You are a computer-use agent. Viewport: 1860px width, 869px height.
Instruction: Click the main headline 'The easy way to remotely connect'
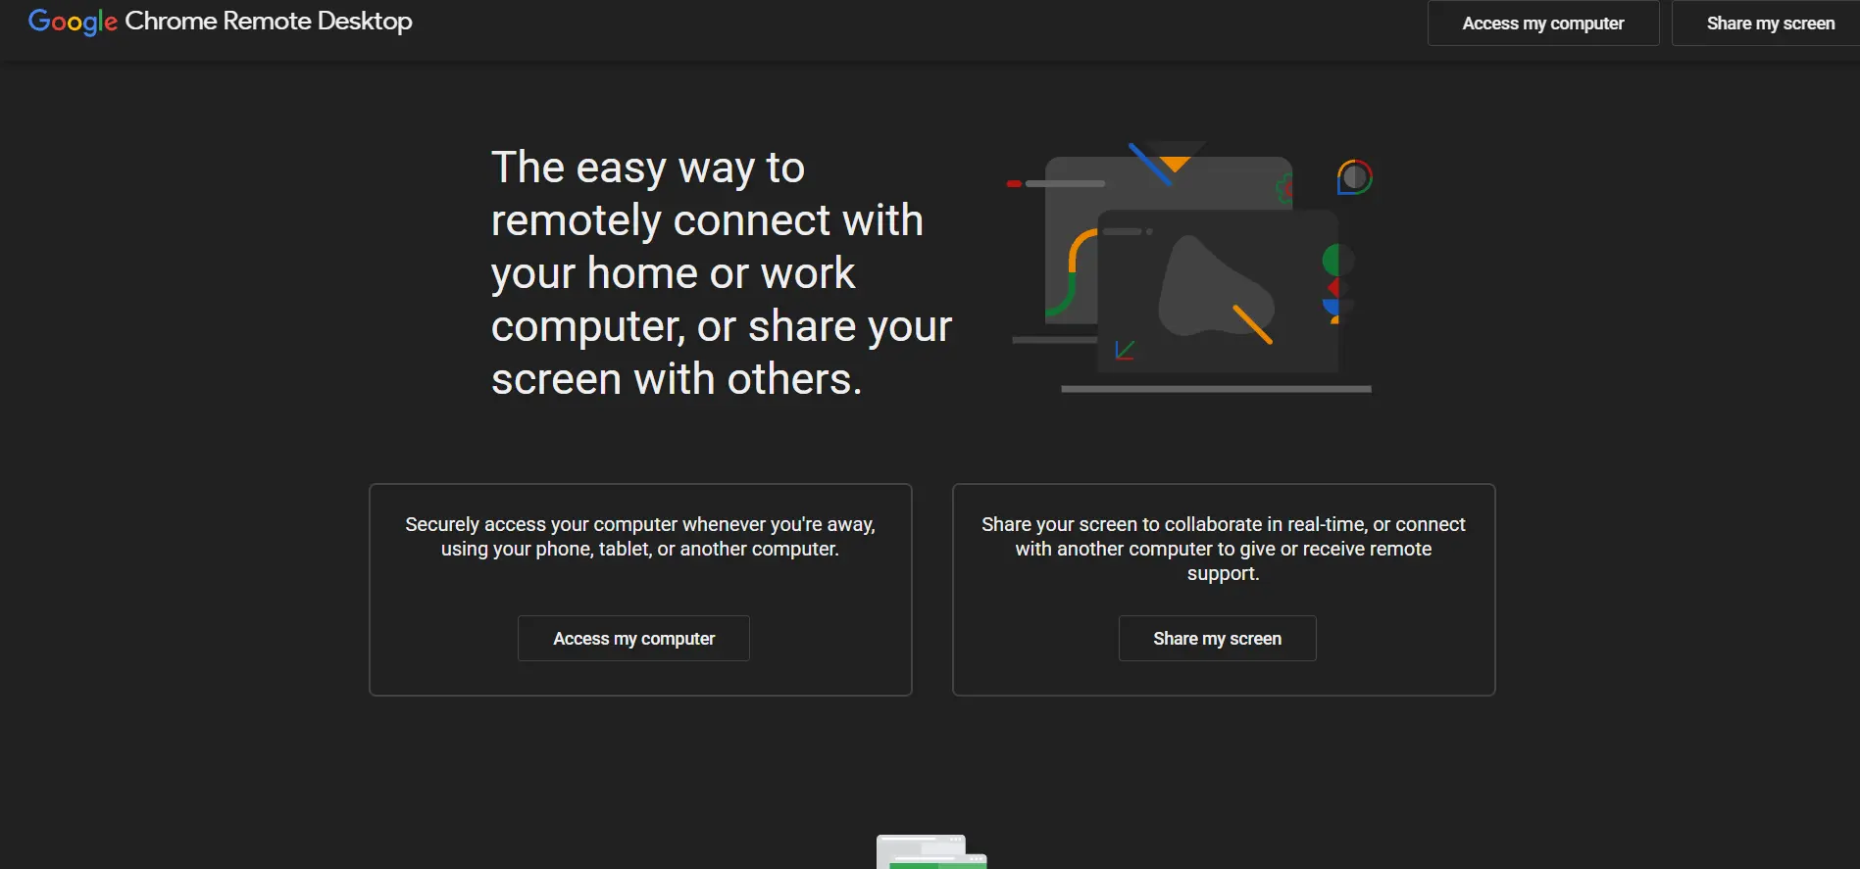[722, 273]
